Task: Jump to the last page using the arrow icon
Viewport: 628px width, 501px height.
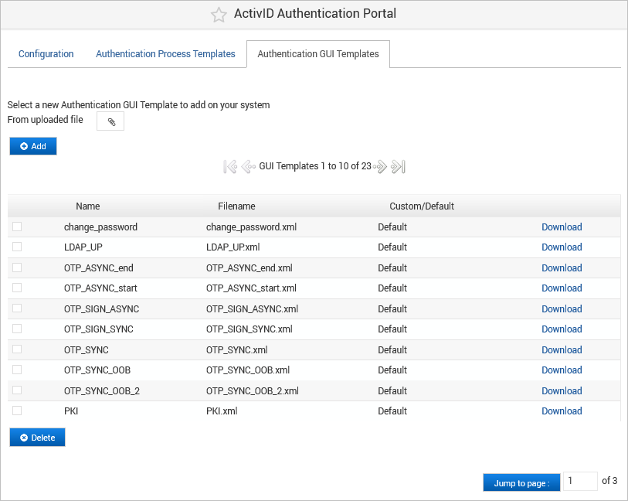Action: (398, 166)
